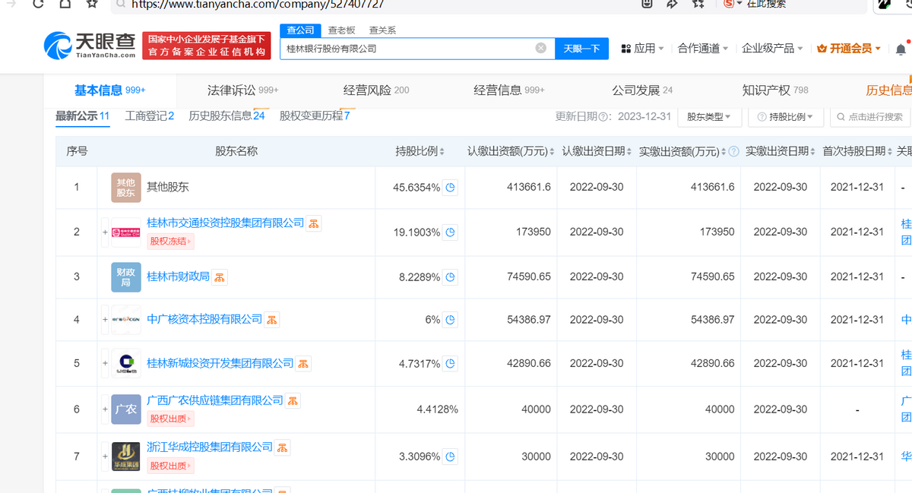This screenshot has height=493, width=912.
Task: Open the notification bell
Action: tap(901, 49)
